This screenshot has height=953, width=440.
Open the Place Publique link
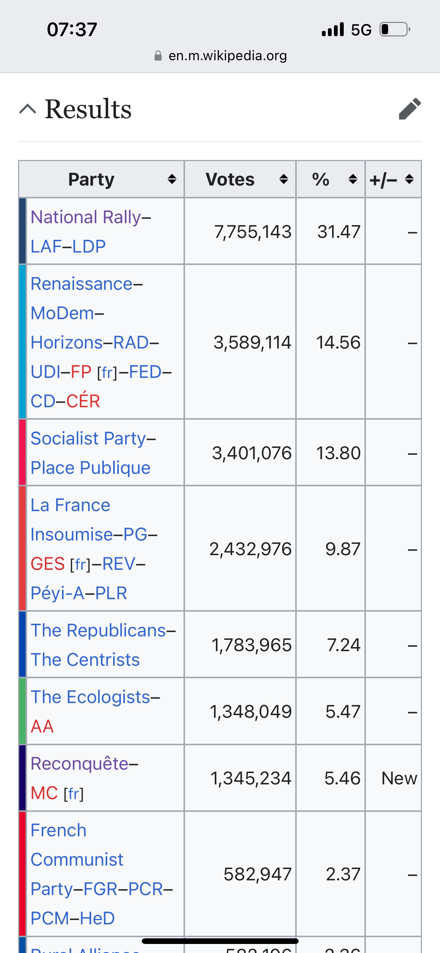point(90,468)
